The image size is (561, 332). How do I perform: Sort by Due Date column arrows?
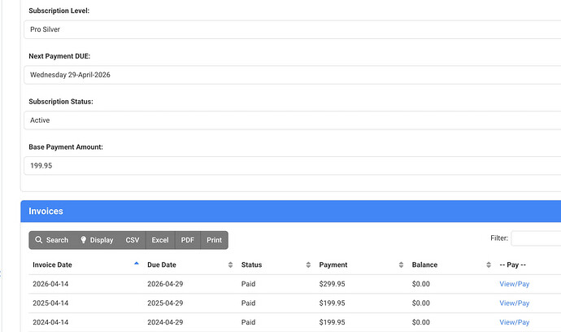click(230, 264)
